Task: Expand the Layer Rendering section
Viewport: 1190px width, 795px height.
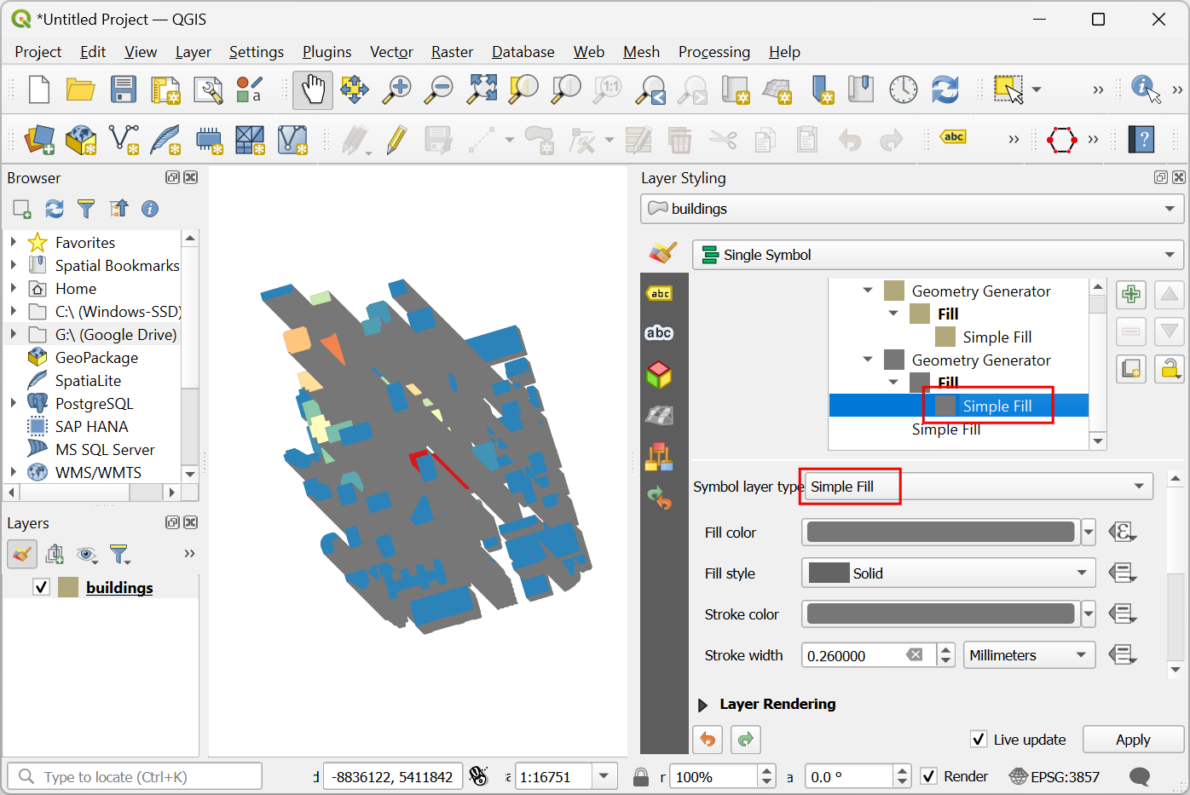Action: click(703, 705)
